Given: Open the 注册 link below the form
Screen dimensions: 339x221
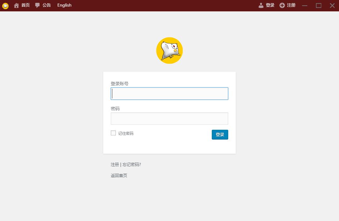Looking at the screenshot, I should pyautogui.click(x=115, y=164).
